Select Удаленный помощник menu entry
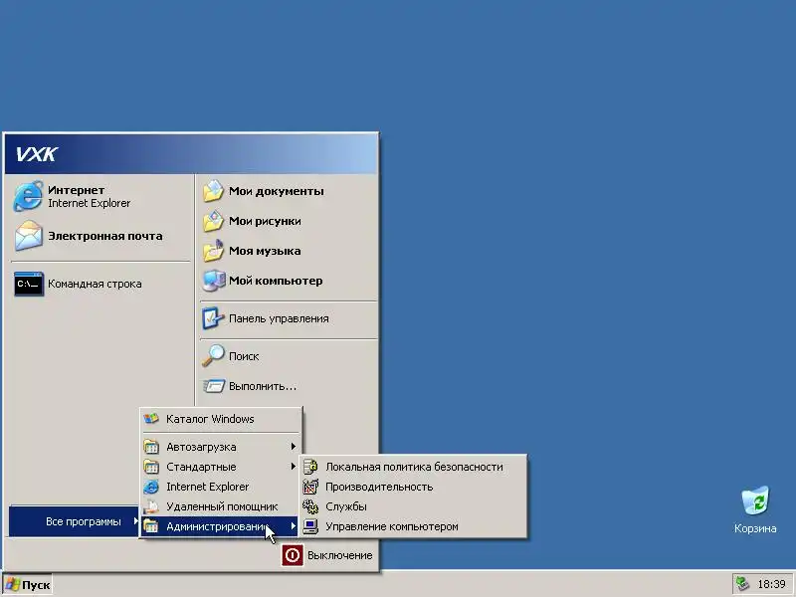This screenshot has width=796, height=597. point(221,506)
